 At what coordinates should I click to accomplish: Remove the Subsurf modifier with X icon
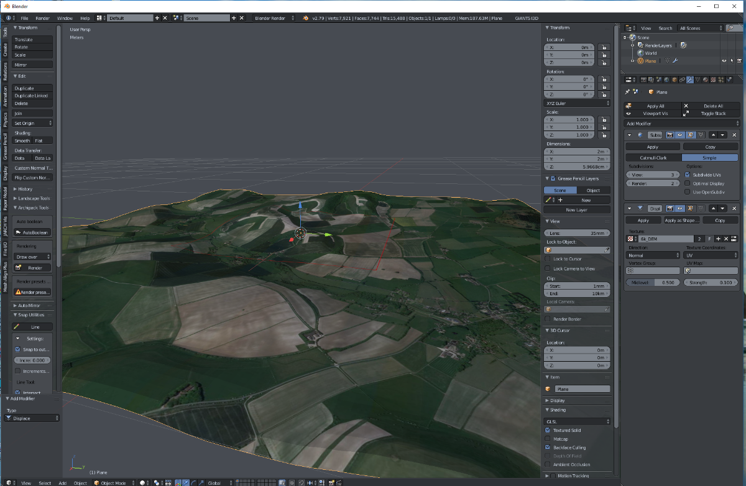click(x=734, y=135)
